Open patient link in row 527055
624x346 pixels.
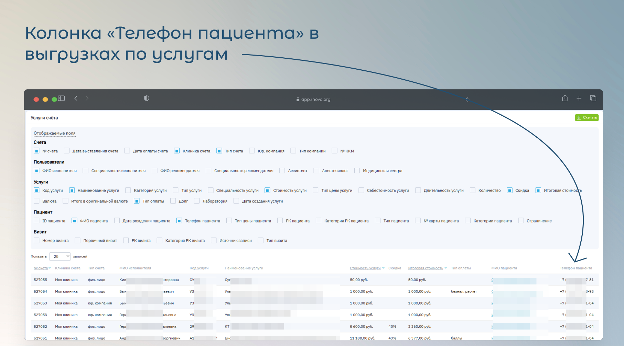(x=493, y=280)
